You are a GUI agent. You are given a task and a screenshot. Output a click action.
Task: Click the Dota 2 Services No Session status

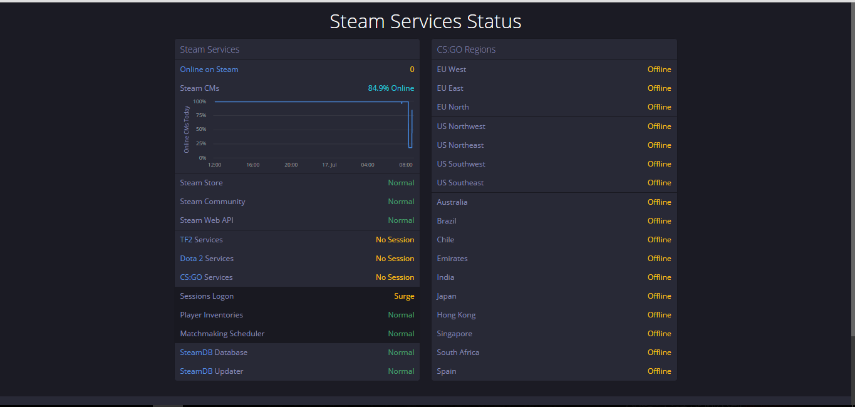click(395, 259)
